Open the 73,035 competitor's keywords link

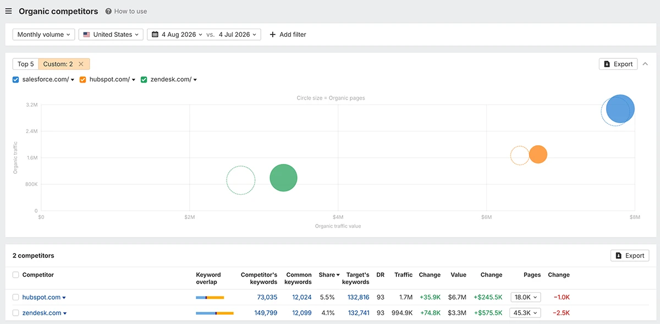267,297
